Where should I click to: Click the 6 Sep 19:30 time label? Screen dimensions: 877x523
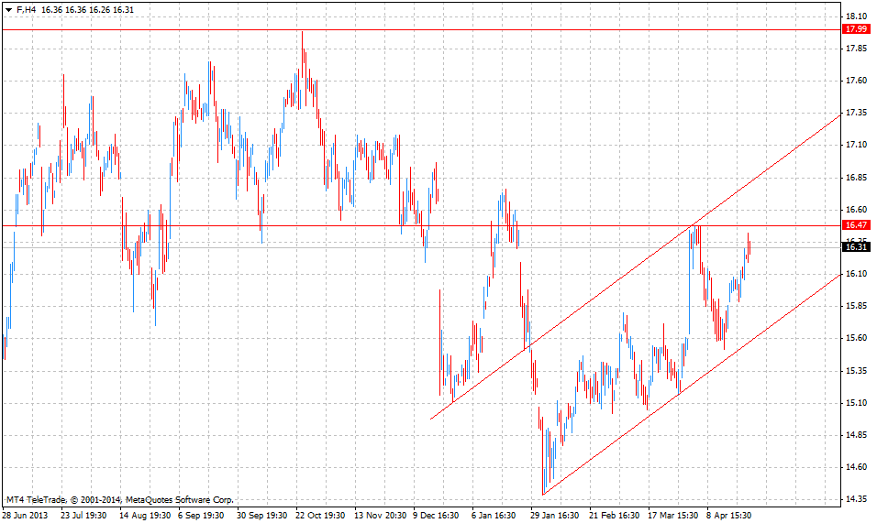201,515
